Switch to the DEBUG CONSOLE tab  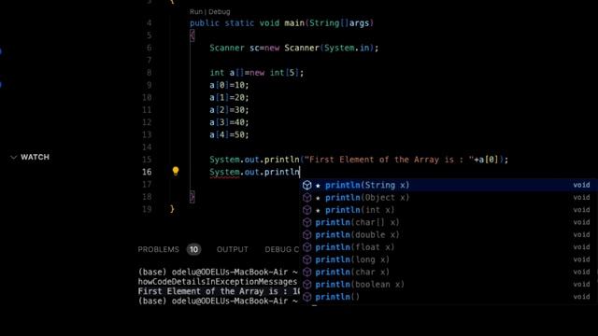click(282, 249)
